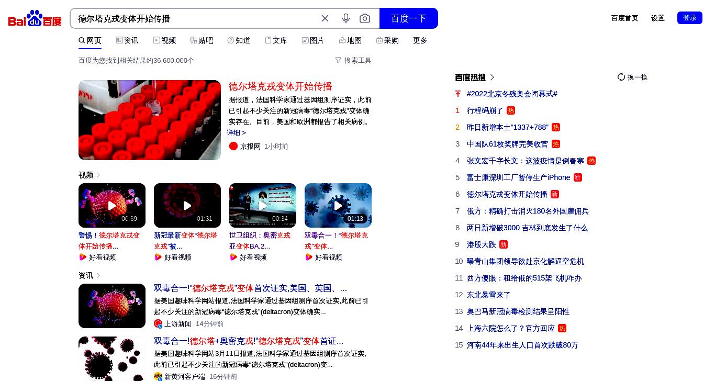Switch to the 资讯 tab
Screen dimensions: 715x381
point(127,40)
